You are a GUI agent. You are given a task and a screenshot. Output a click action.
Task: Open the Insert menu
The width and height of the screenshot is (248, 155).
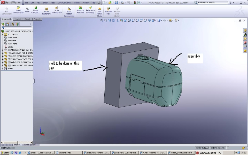click(45, 3)
